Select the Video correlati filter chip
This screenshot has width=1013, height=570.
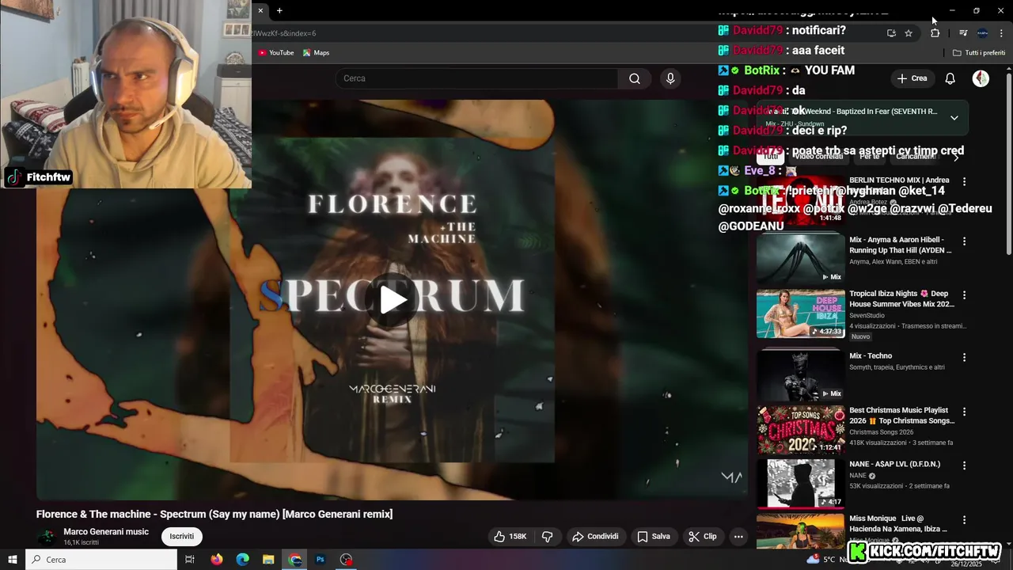(818, 157)
